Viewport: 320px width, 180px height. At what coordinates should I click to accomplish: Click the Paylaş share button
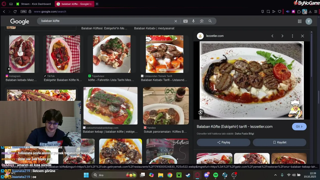point(223,142)
